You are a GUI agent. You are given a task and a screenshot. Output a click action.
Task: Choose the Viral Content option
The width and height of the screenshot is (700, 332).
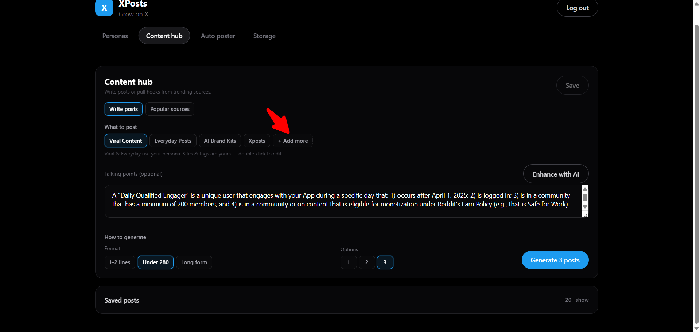coord(126,141)
